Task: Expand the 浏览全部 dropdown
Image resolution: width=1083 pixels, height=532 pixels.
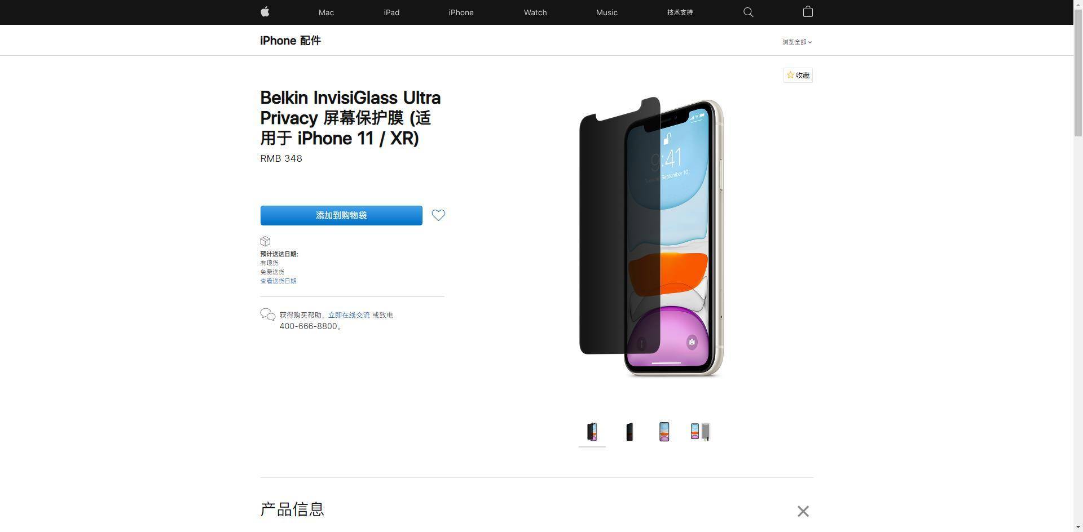Action: pyautogui.click(x=797, y=42)
